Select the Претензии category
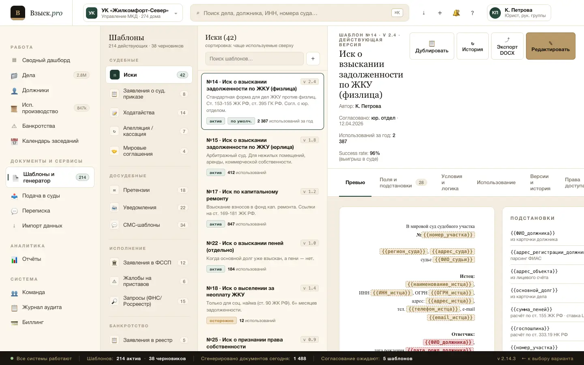 coord(149,190)
